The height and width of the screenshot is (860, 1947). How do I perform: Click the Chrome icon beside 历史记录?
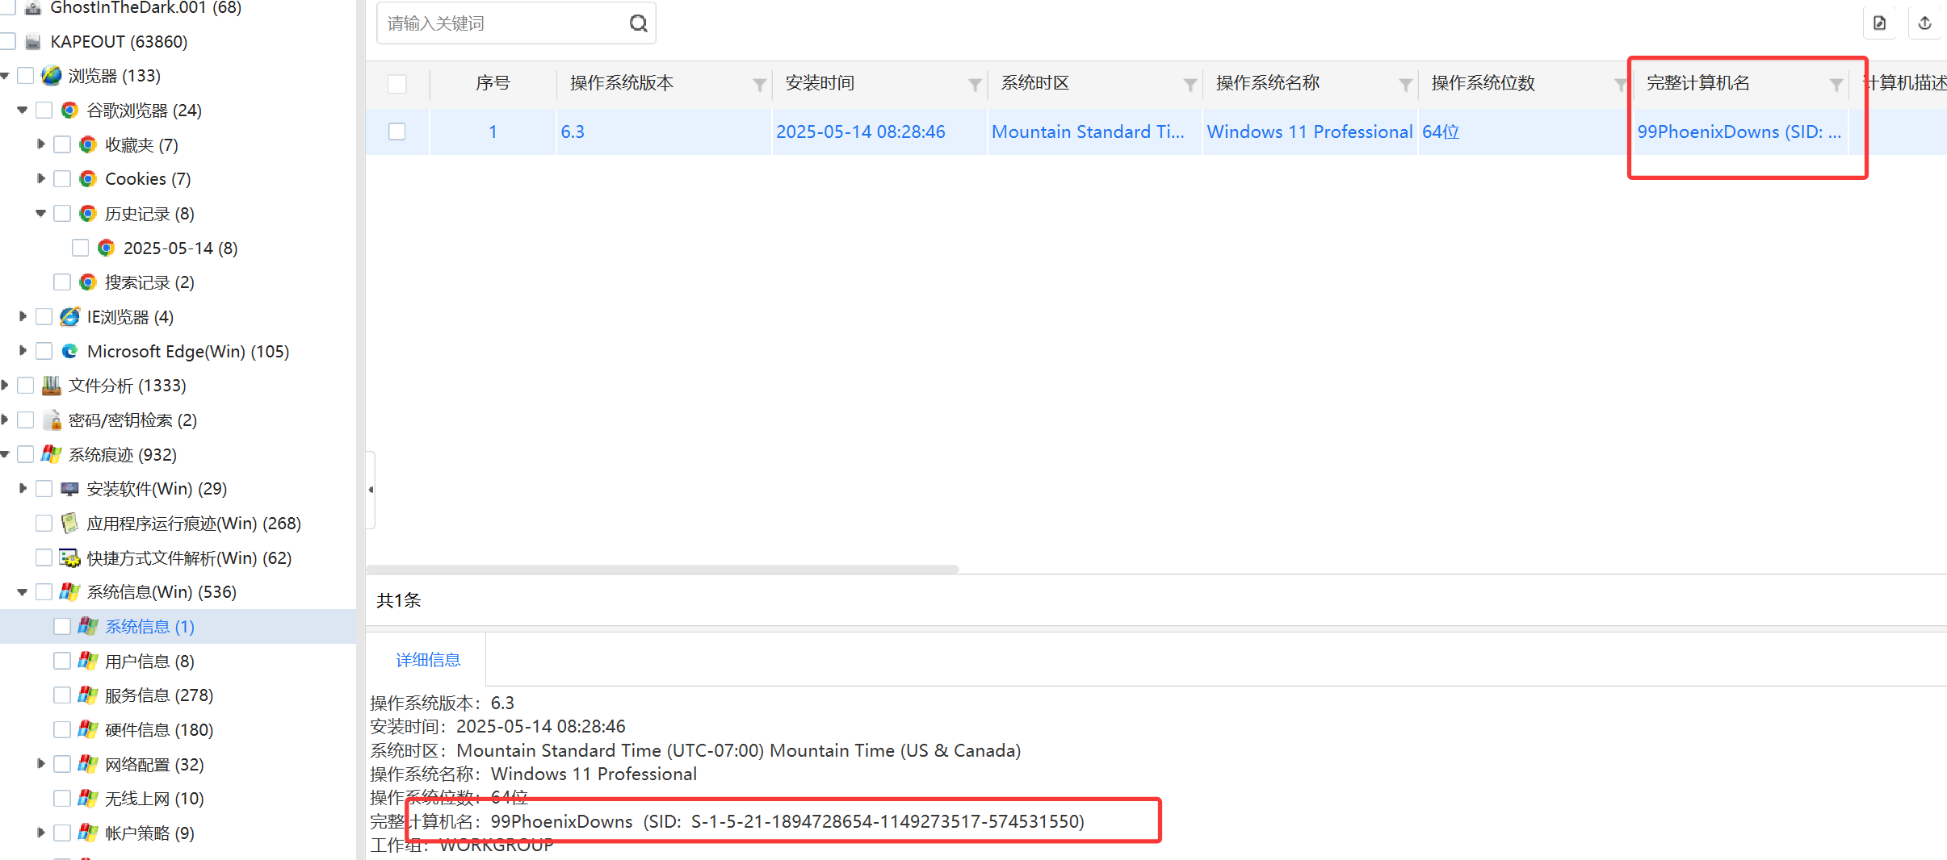(88, 214)
